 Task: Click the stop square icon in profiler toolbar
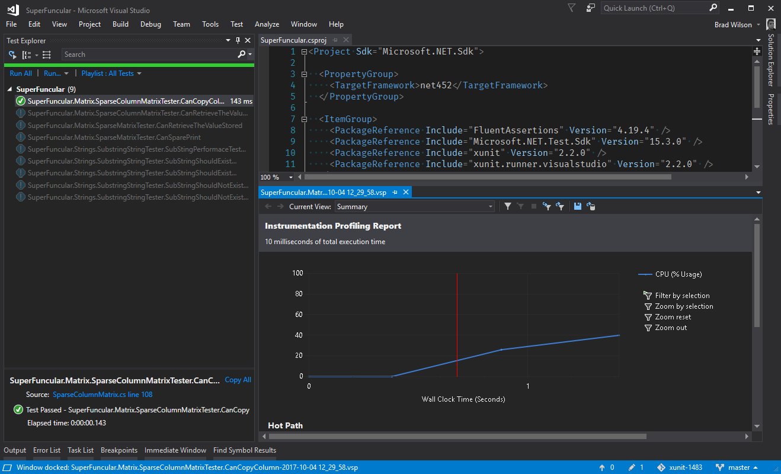534,206
